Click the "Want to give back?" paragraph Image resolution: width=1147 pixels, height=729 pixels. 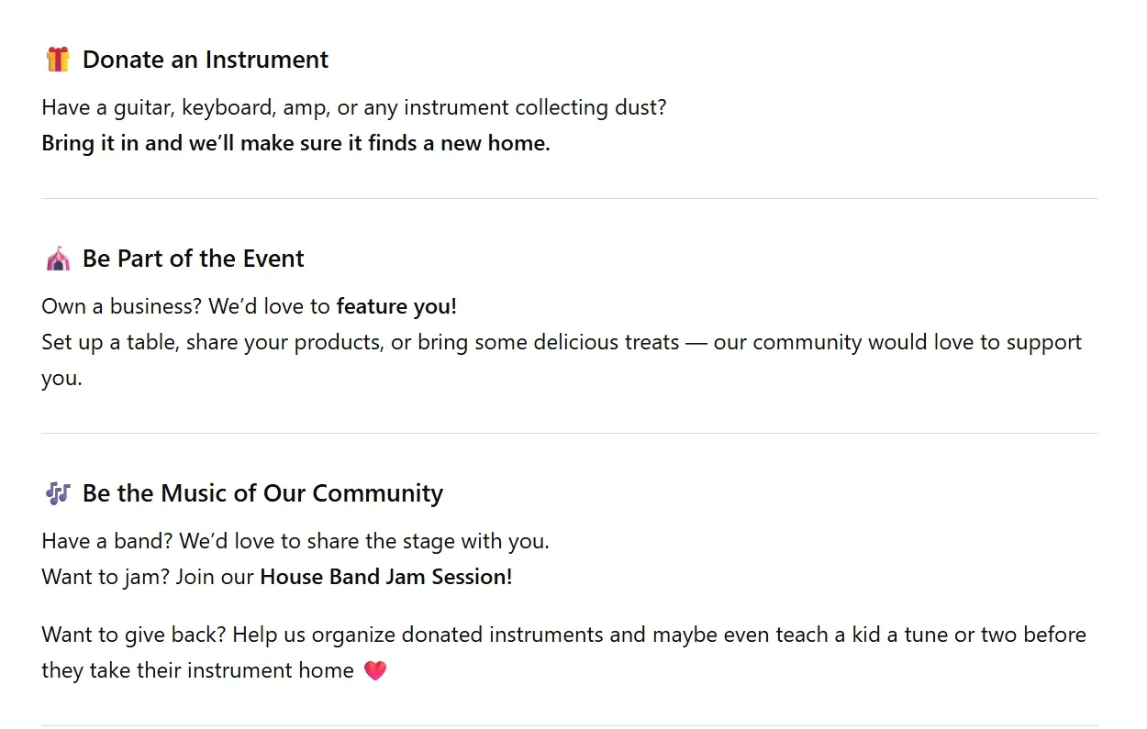pos(562,635)
